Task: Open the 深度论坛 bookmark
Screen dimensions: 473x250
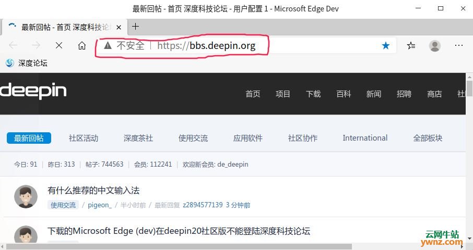Action: point(27,63)
